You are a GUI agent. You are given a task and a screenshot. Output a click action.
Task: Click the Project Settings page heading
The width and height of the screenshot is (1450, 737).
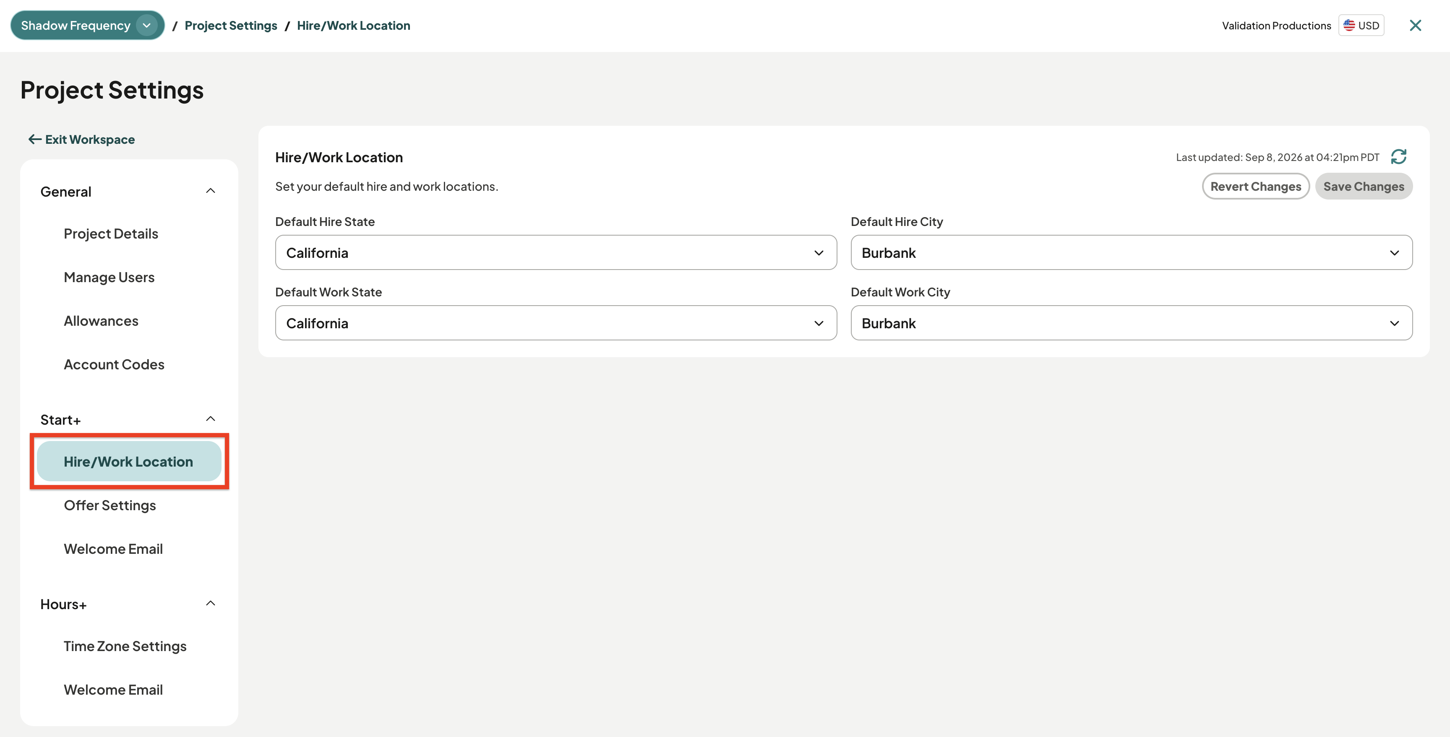pyautogui.click(x=112, y=90)
